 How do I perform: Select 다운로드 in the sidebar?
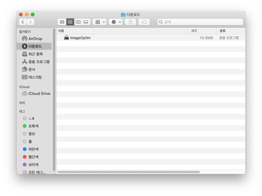click(x=34, y=46)
